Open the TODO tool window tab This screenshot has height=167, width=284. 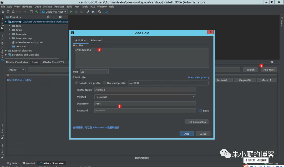tap(13, 163)
